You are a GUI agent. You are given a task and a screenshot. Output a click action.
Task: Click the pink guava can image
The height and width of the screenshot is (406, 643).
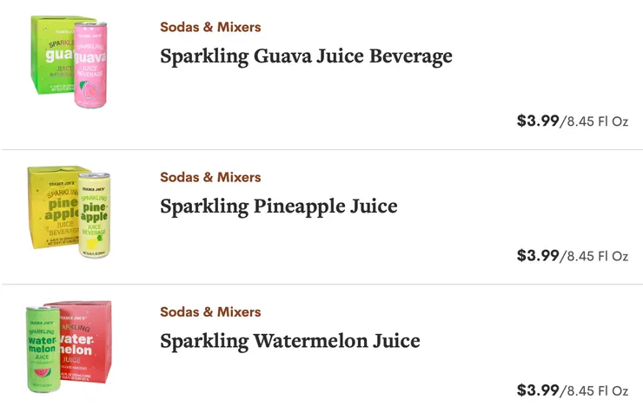tap(90, 65)
